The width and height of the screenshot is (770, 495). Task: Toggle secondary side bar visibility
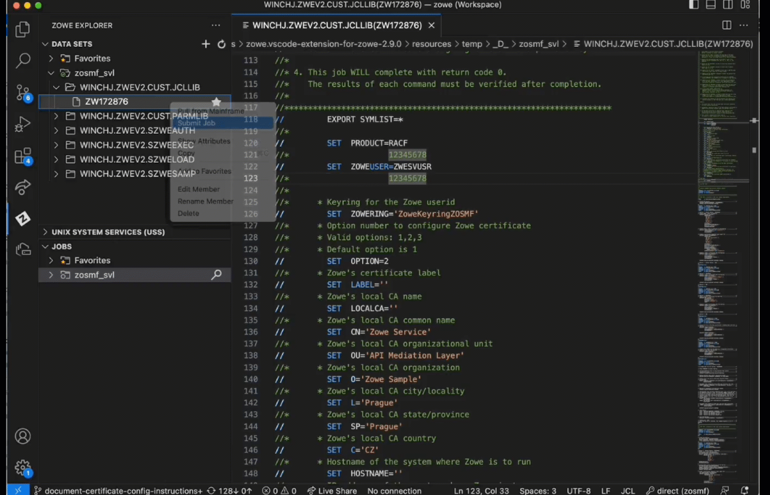point(728,5)
